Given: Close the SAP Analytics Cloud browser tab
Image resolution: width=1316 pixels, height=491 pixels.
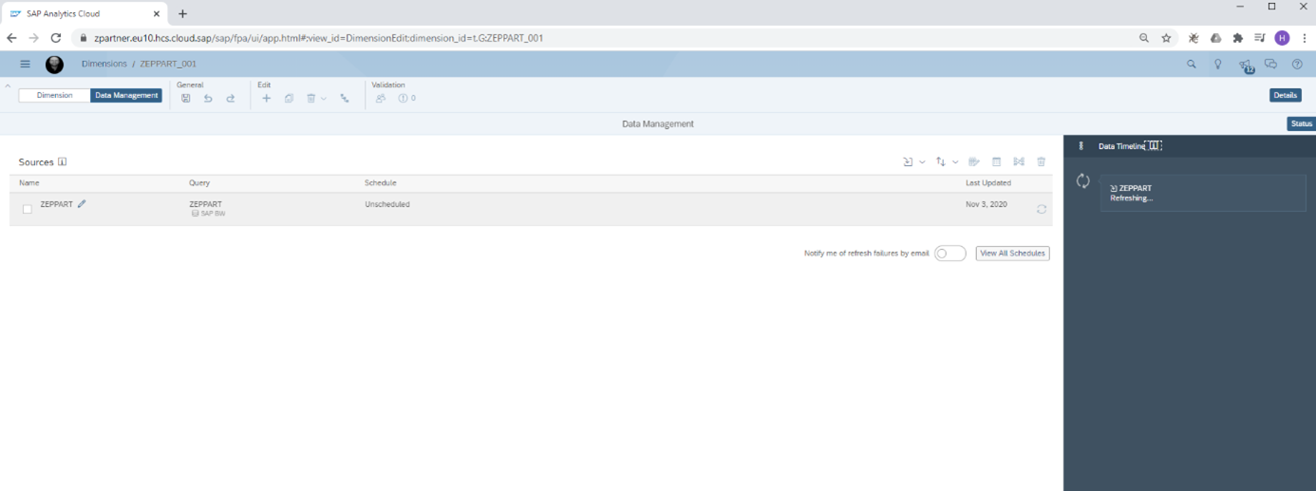Looking at the screenshot, I should tap(157, 13).
